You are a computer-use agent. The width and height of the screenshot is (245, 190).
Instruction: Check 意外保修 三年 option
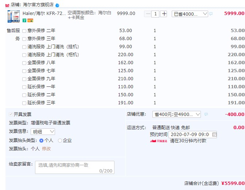point(24,39)
